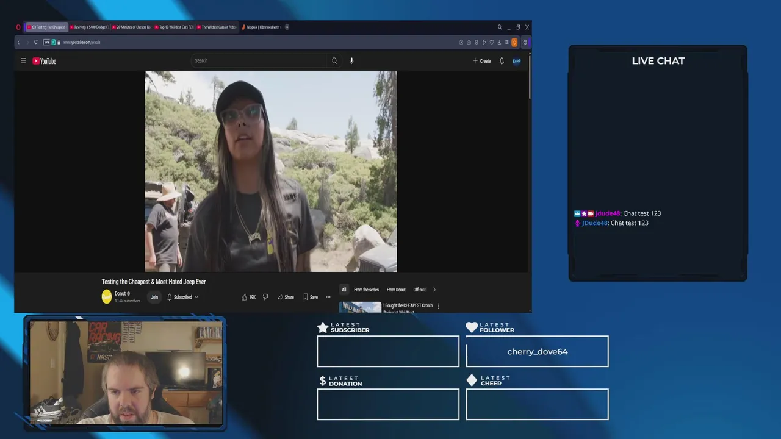Viewport: 781px width, 439px height.
Task: Click the YouTube search box
Action: [258, 60]
